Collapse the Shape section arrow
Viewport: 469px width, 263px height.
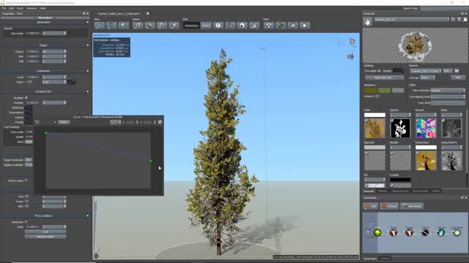point(88,45)
